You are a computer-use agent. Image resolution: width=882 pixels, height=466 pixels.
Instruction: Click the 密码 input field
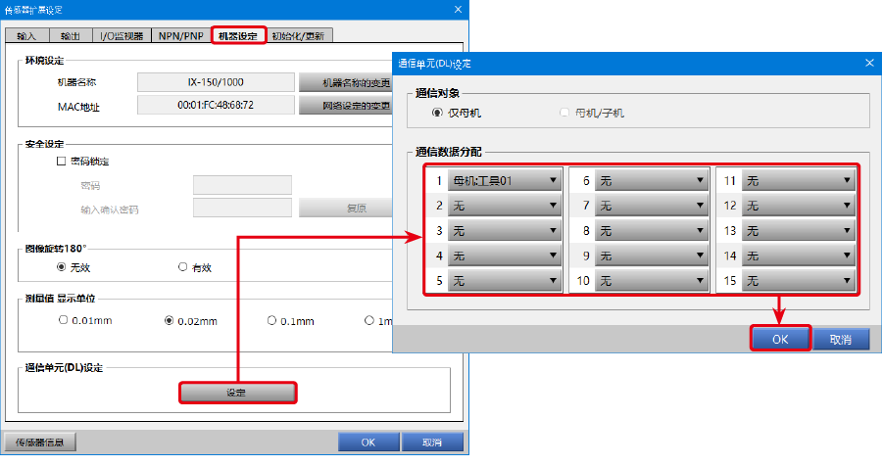tap(243, 185)
